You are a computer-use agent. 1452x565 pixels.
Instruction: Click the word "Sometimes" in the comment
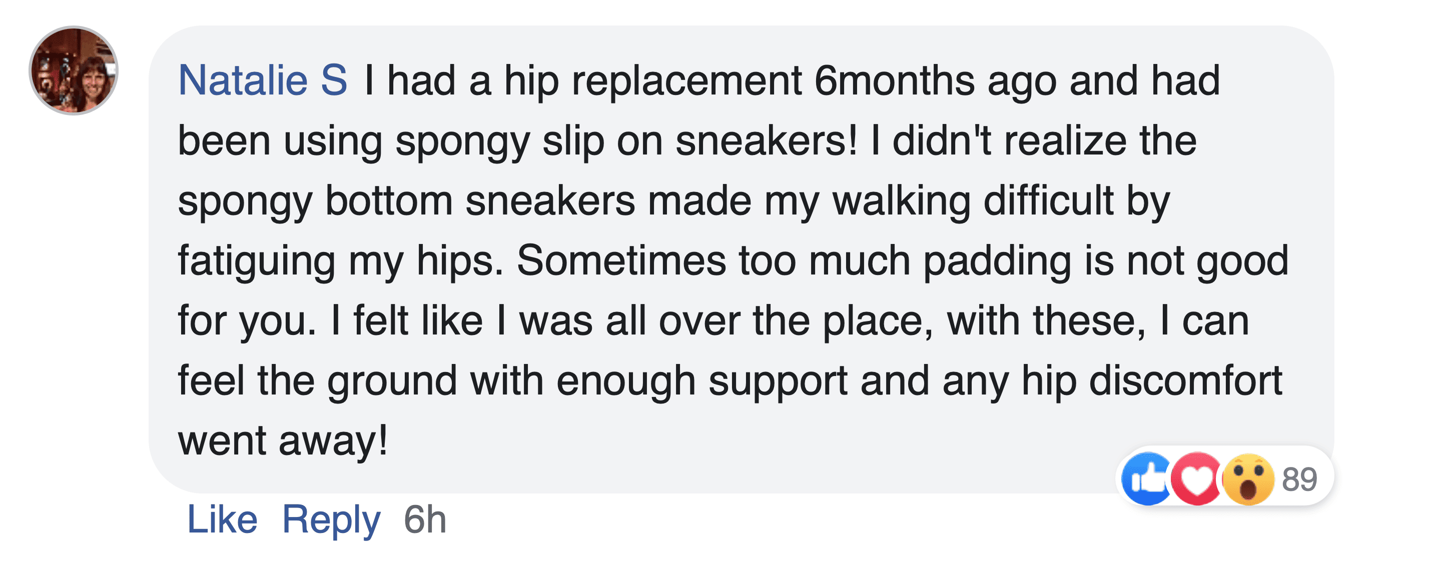[621, 261]
